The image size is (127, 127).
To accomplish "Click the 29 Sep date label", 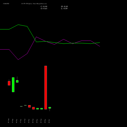I will (x=45, y=121).
